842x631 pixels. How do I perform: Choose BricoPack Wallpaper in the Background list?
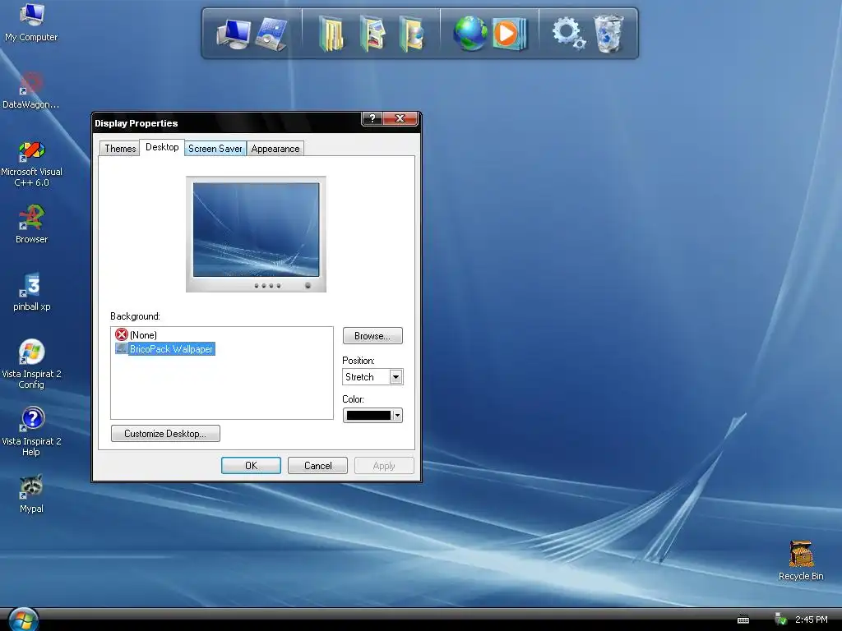click(x=164, y=348)
